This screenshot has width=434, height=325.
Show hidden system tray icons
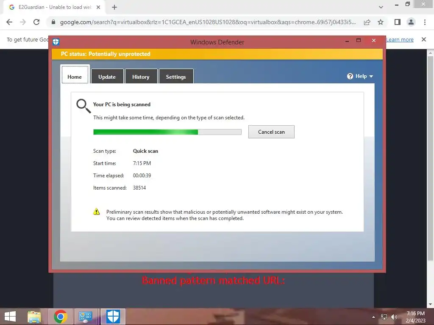[x=373, y=317]
